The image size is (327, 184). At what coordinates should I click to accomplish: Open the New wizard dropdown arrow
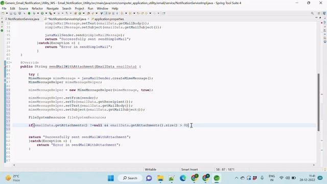[x=7, y=13]
